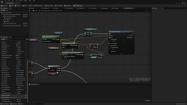Select Capsule Component in component tree

[x=12, y=14]
